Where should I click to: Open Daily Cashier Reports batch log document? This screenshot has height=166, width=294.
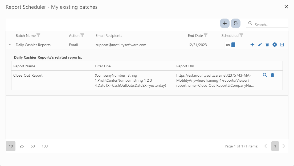pyautogui.click(x=282, y=45)
